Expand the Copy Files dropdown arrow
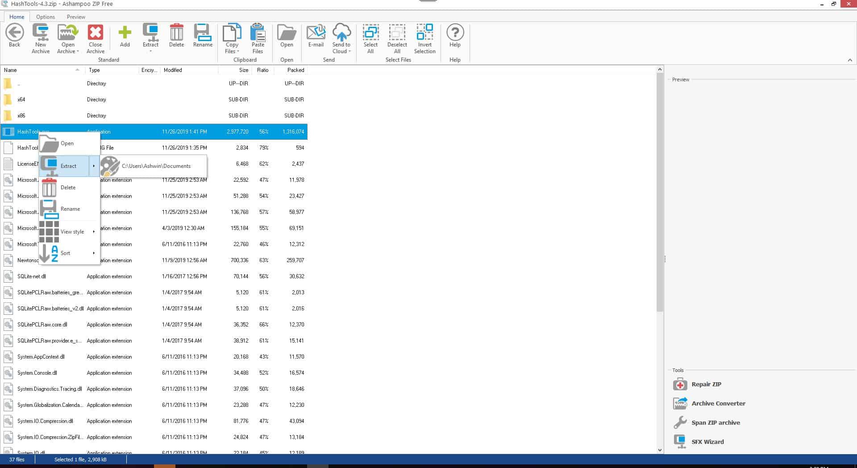857x468 pixels. [238, 51]
